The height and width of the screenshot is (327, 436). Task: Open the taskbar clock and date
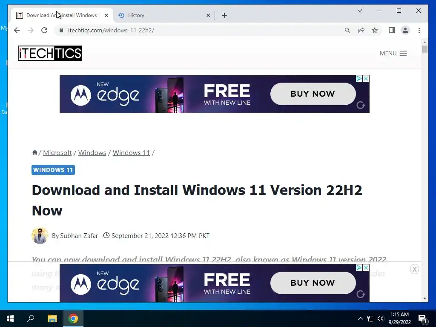click(x=399, y=318)
